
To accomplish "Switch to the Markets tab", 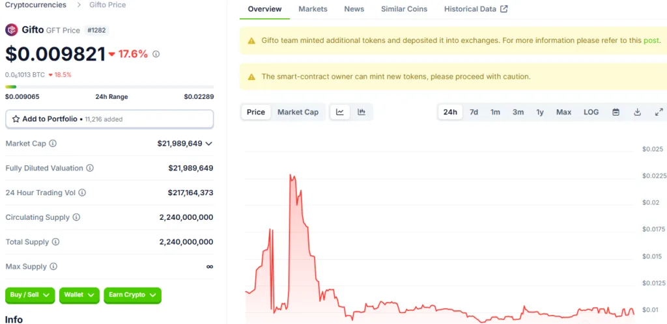I will pyautogui.click(x=313, y=9).
